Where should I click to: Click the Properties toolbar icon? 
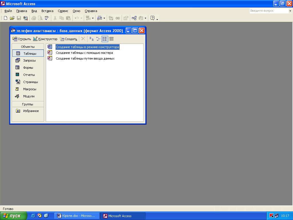126,18
